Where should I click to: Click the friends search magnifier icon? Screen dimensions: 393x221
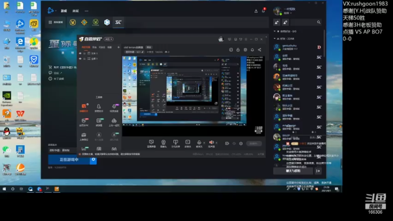coord(318,22)
